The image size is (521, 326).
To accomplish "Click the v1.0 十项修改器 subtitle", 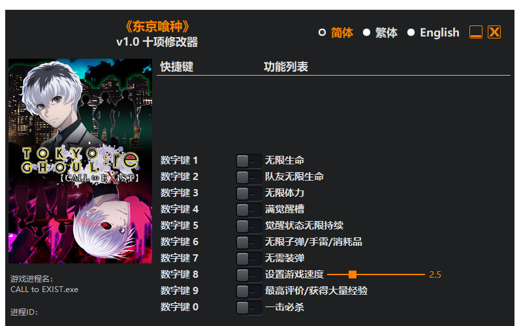I will (157, 42).
